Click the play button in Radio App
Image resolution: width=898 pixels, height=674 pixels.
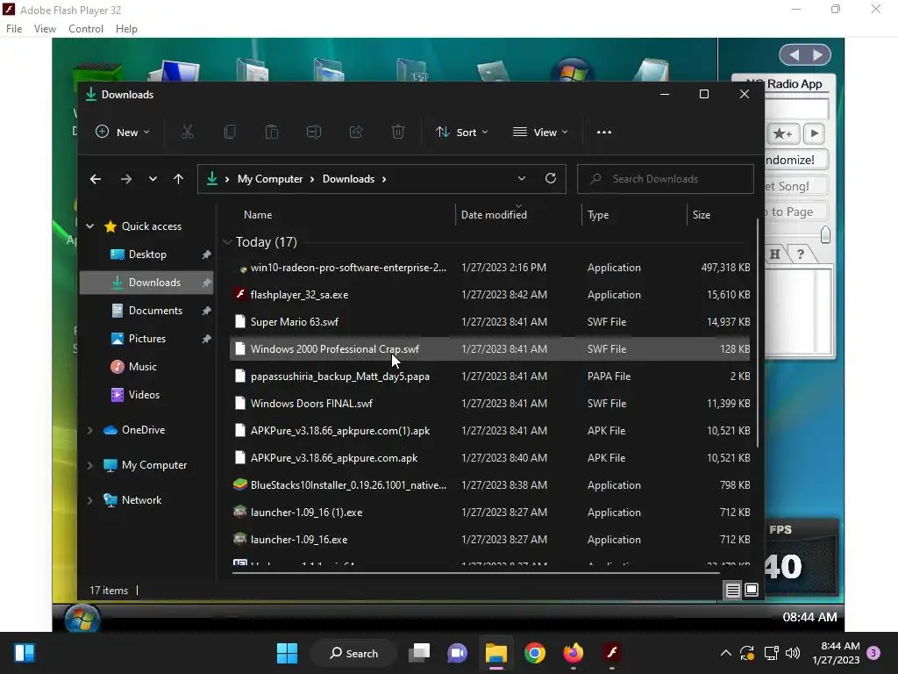(x=814, y=134)
